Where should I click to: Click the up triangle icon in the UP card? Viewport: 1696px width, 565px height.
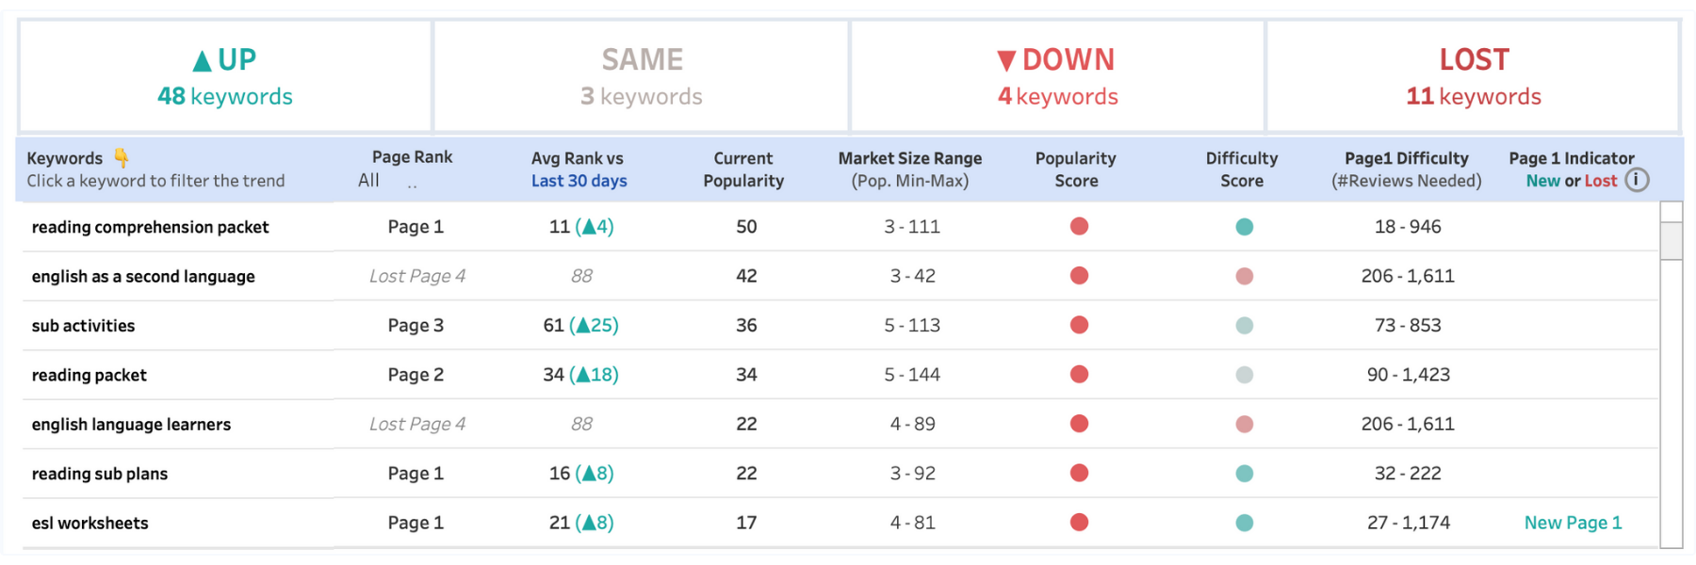(x=201, y=58)
